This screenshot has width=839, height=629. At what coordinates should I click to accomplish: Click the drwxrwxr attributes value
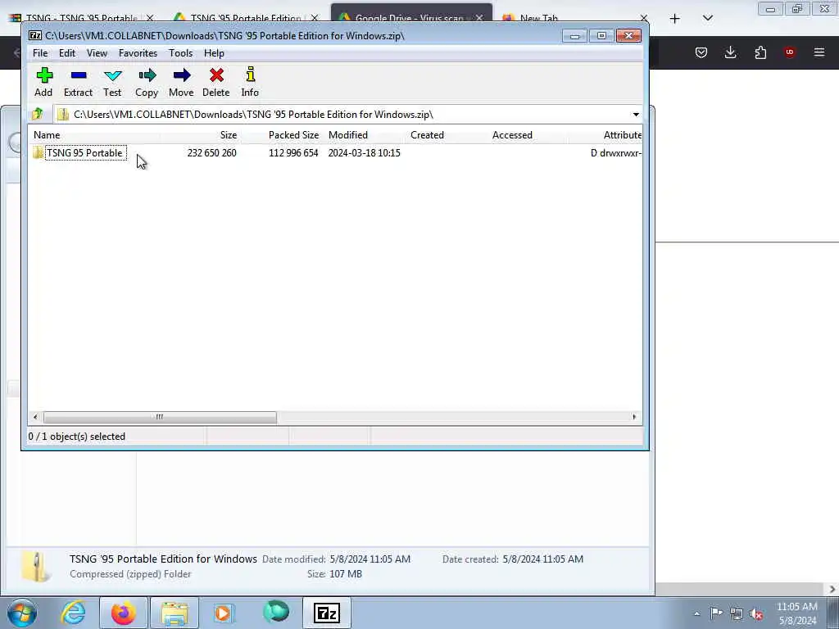coord(616,153)
